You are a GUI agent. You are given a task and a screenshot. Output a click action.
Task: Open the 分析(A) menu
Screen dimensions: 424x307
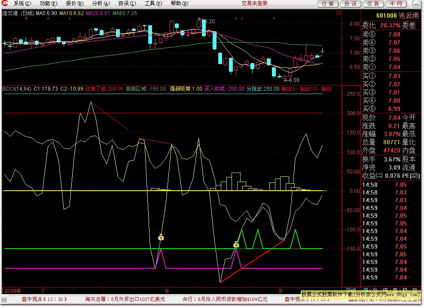[101, 3]
